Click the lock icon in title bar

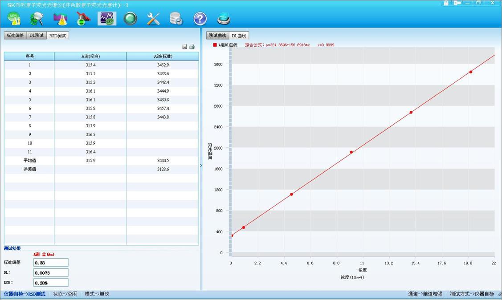(x=446, y=3)
